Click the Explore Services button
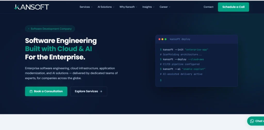The width and height of the screenshot is (264, 130). point(89,91)
